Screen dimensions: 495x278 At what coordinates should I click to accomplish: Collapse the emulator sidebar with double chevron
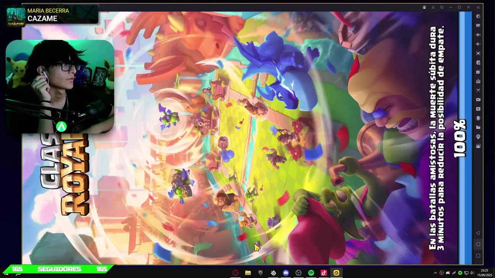[x=478, y=7]
